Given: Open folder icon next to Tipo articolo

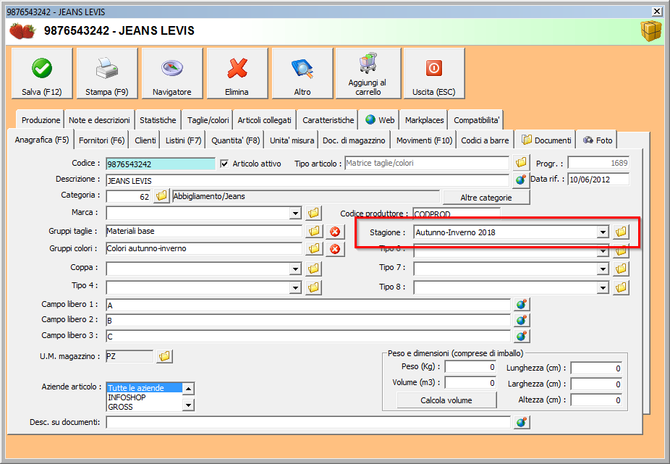Looking at the screenshot, I should (x=521, y=162).
